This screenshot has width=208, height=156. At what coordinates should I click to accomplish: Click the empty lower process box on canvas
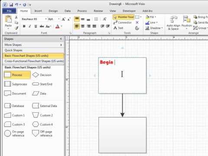pyautogui.click(x=123, y=135)
